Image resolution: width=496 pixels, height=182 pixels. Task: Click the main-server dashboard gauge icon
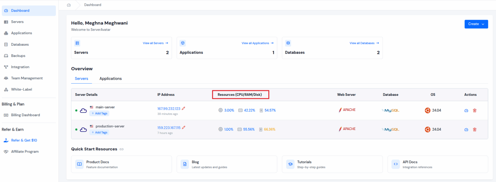pos(466,110)
